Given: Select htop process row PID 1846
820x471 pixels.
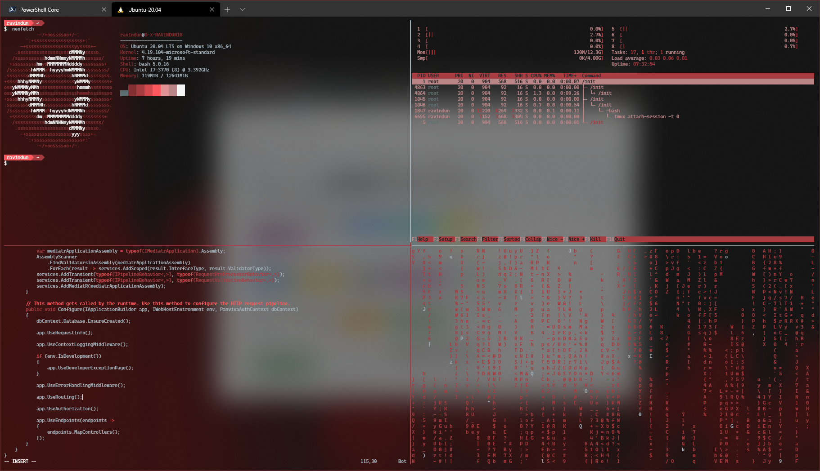Looking at the screenshot, I should pos(613,105).
